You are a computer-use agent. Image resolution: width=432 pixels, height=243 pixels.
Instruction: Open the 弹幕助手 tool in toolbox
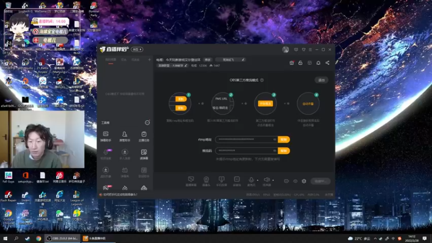[x=105, y=137]
